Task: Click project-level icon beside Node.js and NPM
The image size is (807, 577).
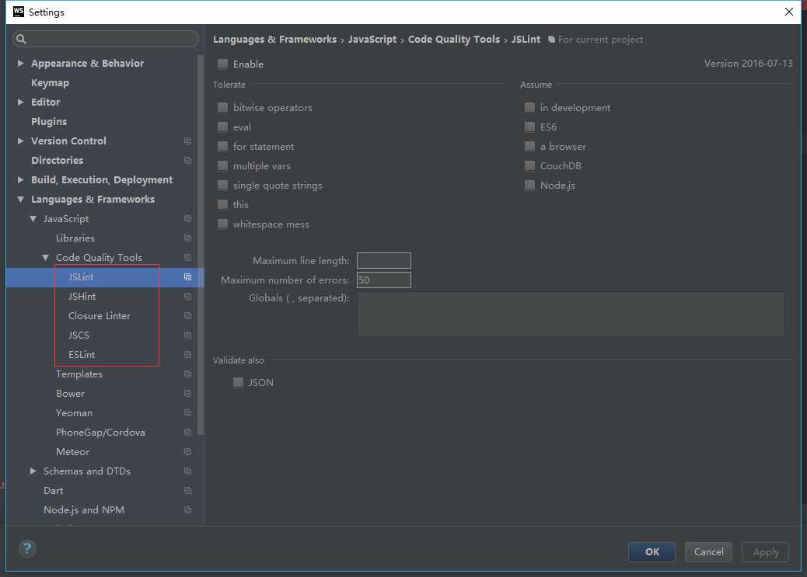Action: pos(188,510)
